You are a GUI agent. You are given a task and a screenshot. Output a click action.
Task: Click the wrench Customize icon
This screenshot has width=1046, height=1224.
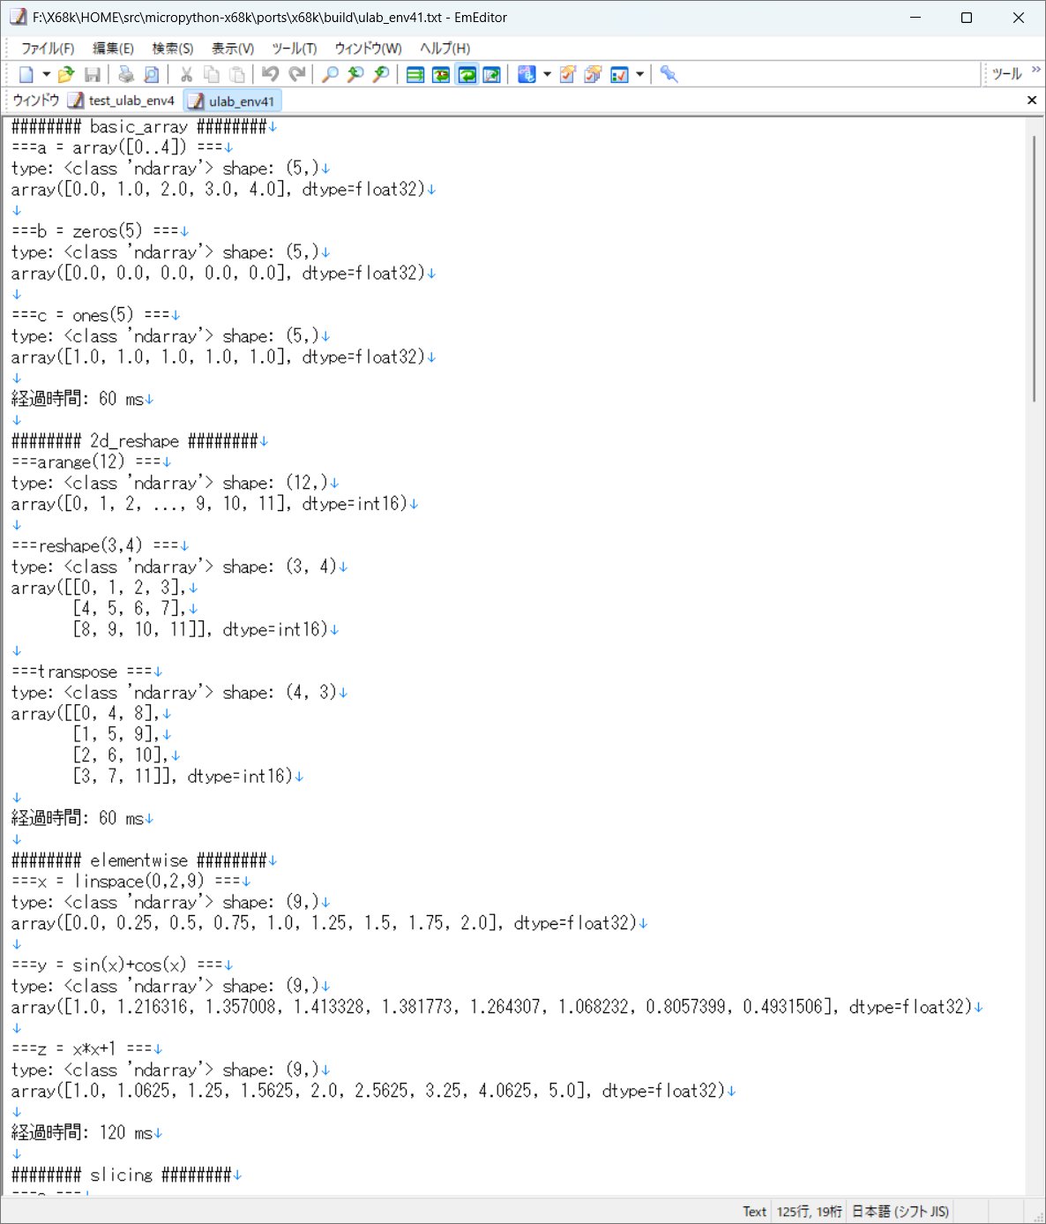[669, 75]
